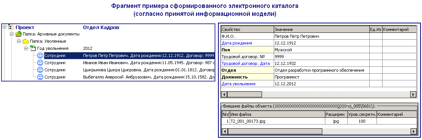Collapse the Год увольнения 2012 node
The height and width of the screenshot is (140, 422).
tap(26, 48)
